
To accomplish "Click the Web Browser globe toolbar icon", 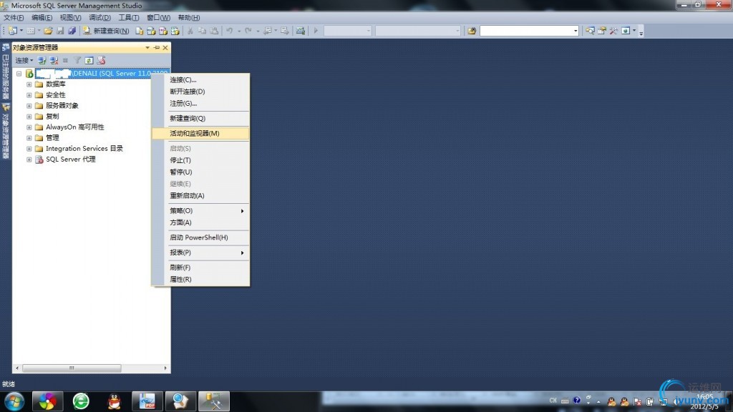I will pos(626,31).
